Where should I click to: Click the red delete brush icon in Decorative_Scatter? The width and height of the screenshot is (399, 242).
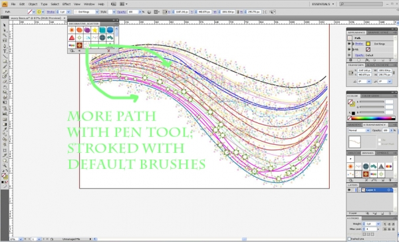[108, 51]
